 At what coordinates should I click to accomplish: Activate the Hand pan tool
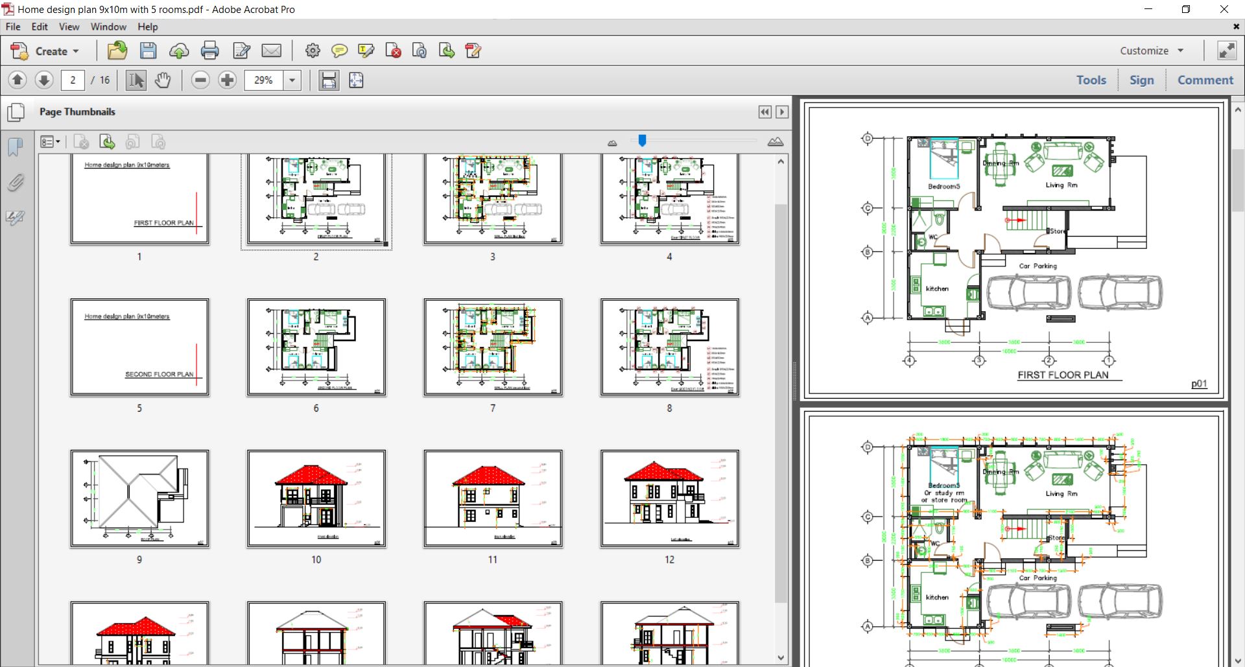pyautogui.click(x=163, y=80)
